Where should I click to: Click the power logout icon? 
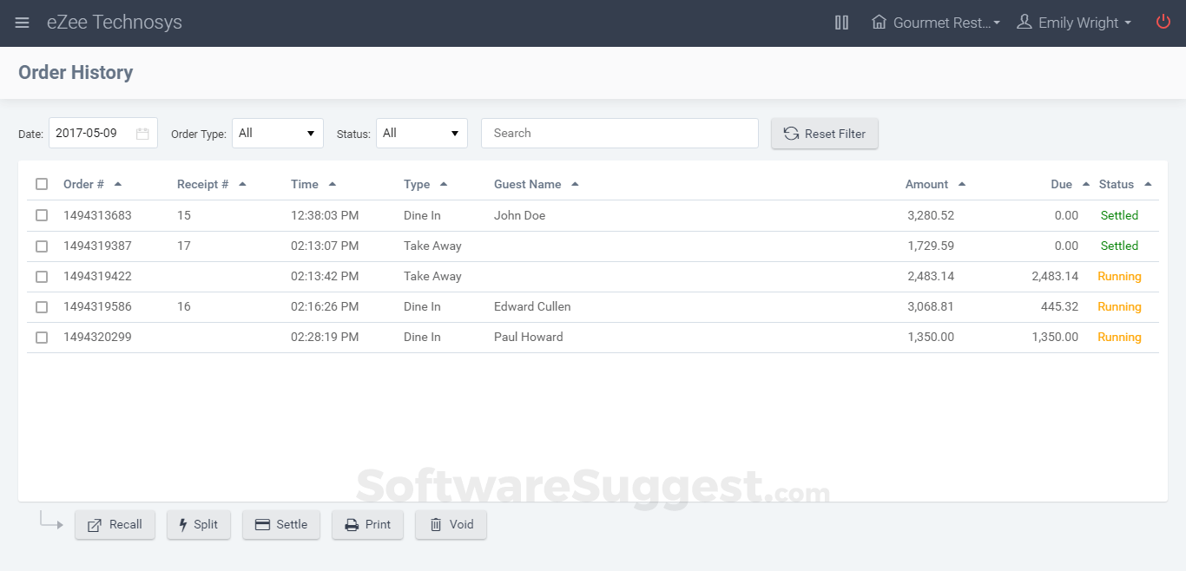[x=1163, y=22]
